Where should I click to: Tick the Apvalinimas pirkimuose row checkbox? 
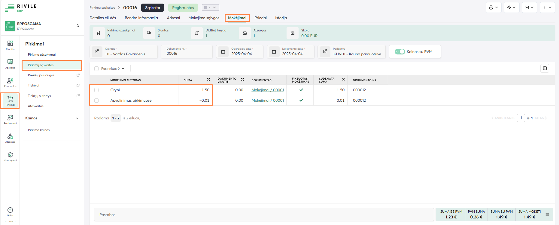point(96,101)
